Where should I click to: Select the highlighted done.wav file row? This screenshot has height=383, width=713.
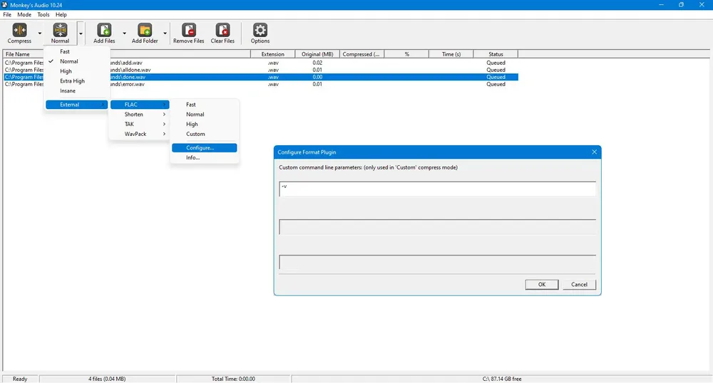point(260,77)
